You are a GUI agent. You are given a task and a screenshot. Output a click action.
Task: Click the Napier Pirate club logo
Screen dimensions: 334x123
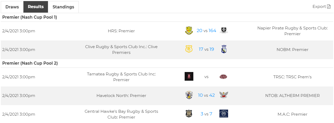point(224,30)
